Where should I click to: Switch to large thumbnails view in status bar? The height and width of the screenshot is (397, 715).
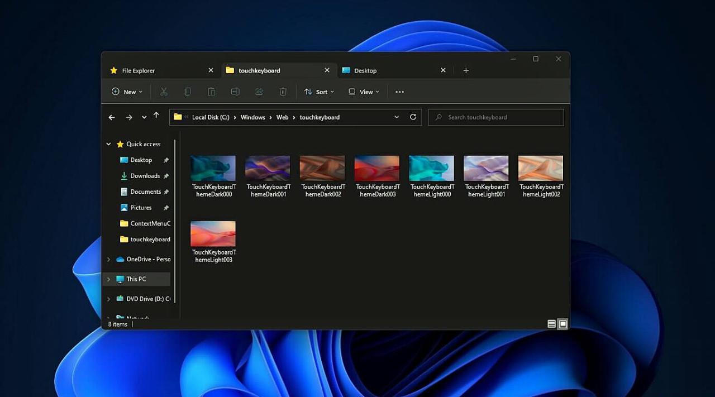coord(563,324)
